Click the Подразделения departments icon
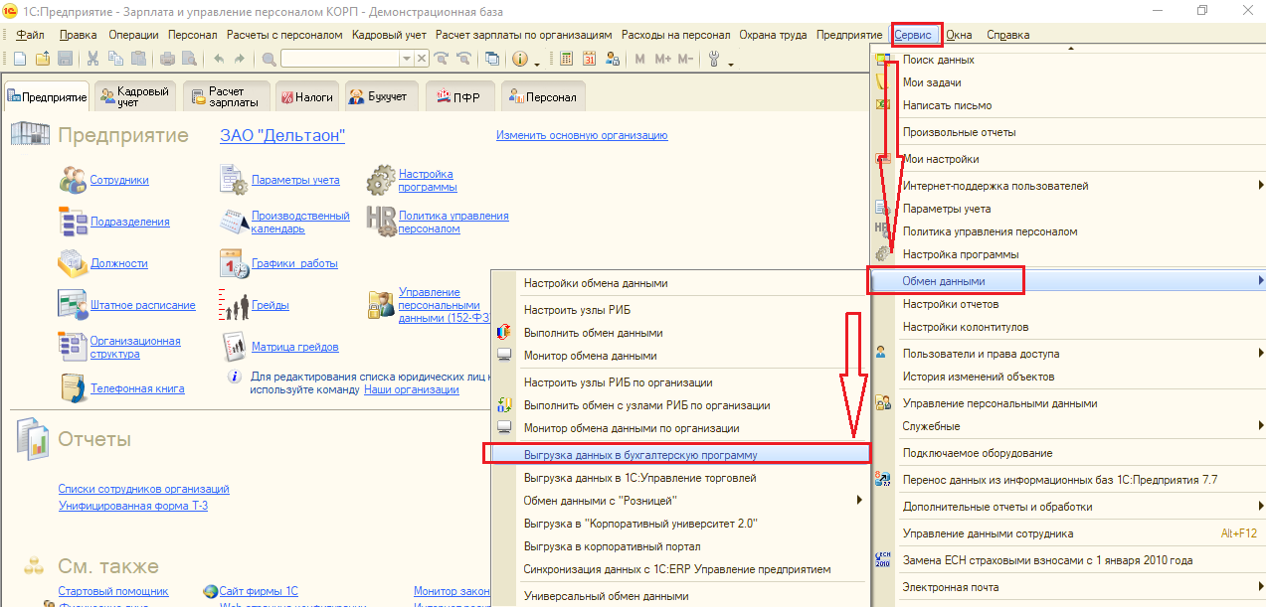 point(73,222)
